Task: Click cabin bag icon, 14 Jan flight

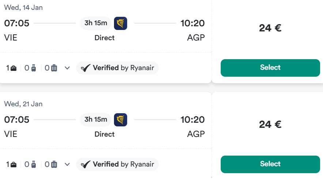Action: 34,68
